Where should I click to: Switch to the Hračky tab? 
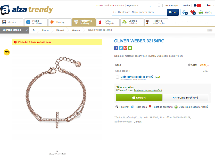point(60,22)
